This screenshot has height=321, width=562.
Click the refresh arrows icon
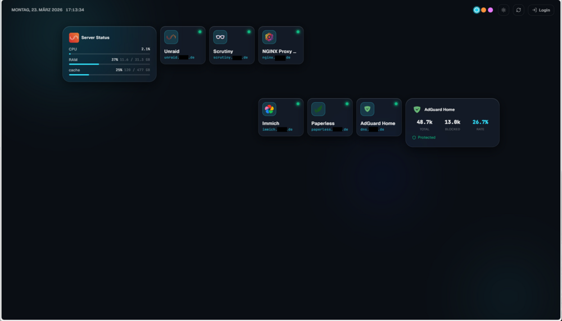[x=519, y=10]
